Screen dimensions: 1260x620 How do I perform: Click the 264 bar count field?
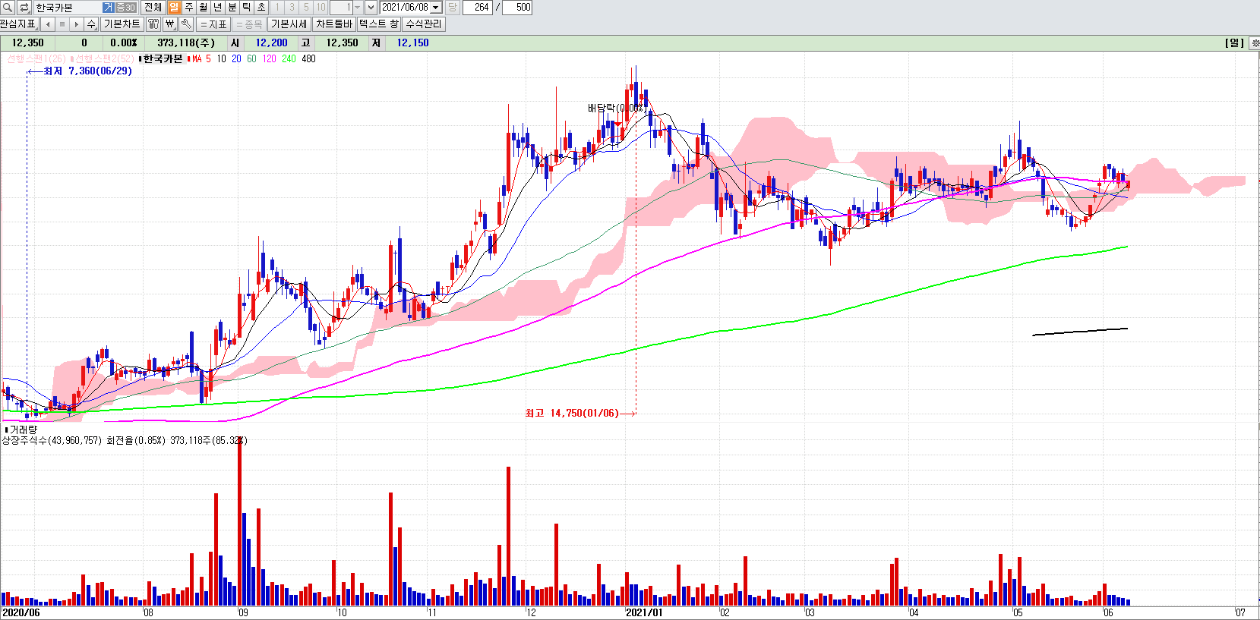478,8
